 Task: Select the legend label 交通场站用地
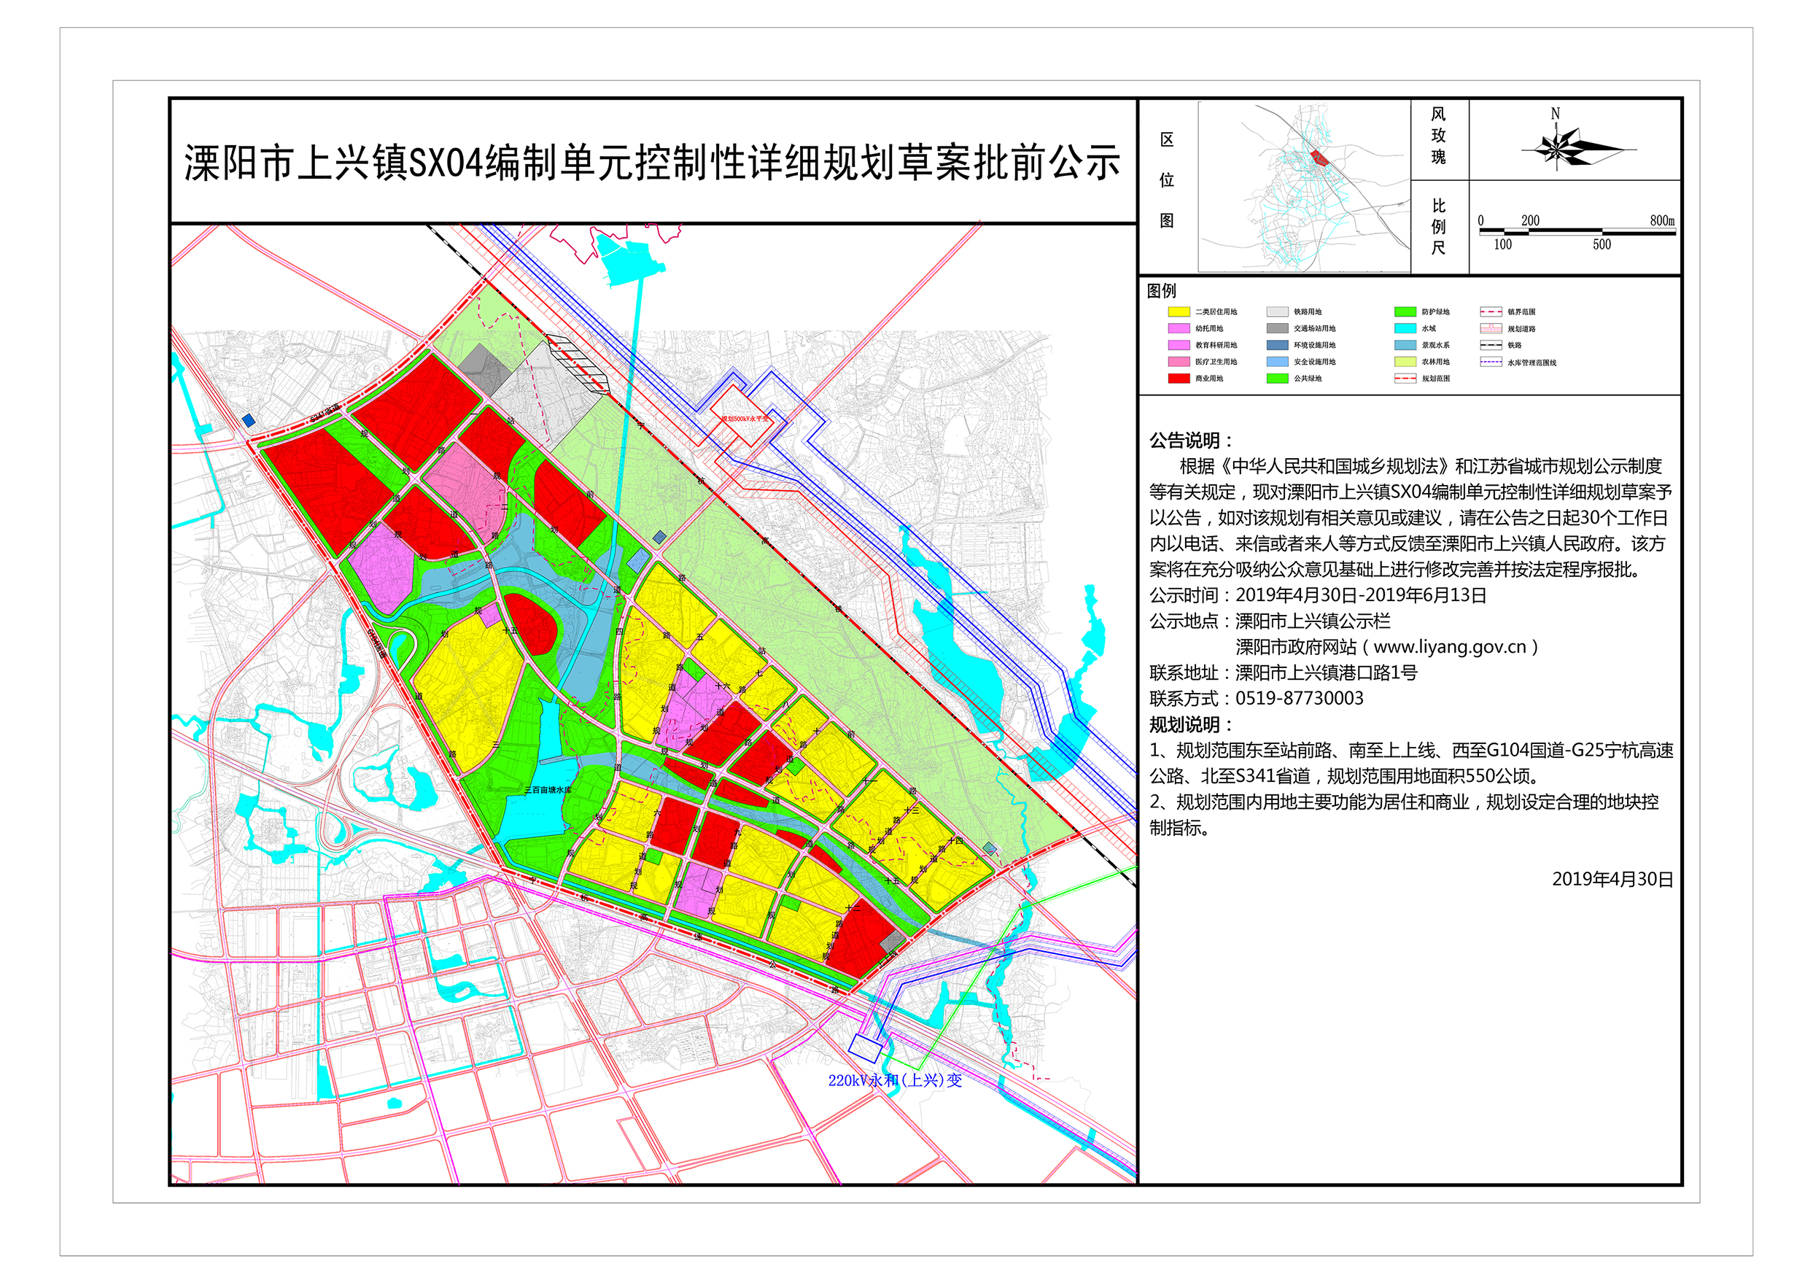1314,329
